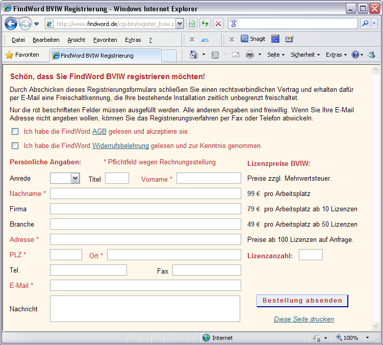
Task: Click the Diese Seite drucken link
Action: click(304, 319)
